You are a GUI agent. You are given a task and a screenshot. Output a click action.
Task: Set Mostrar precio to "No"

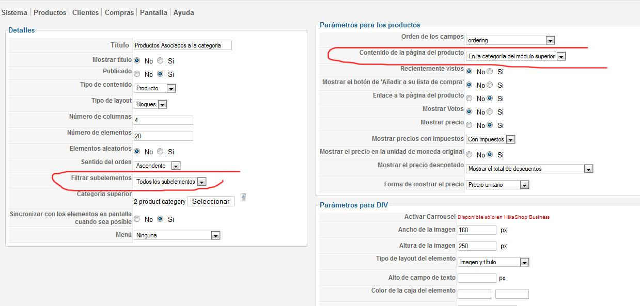tap(469, 125)
